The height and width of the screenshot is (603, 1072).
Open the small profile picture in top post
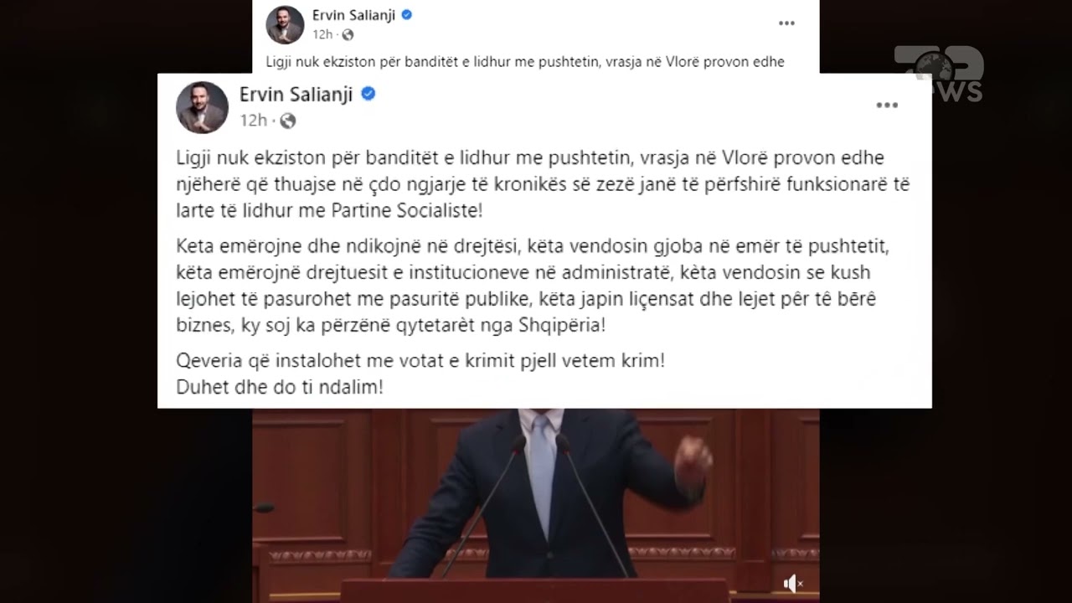coord(285,25)
